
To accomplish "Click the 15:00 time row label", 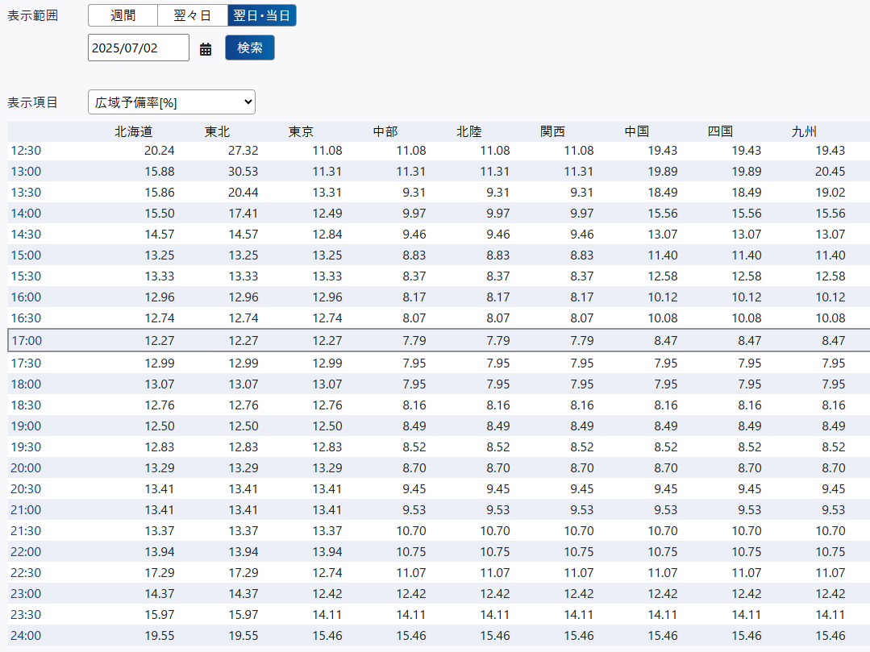I will [x=26, y=255].
